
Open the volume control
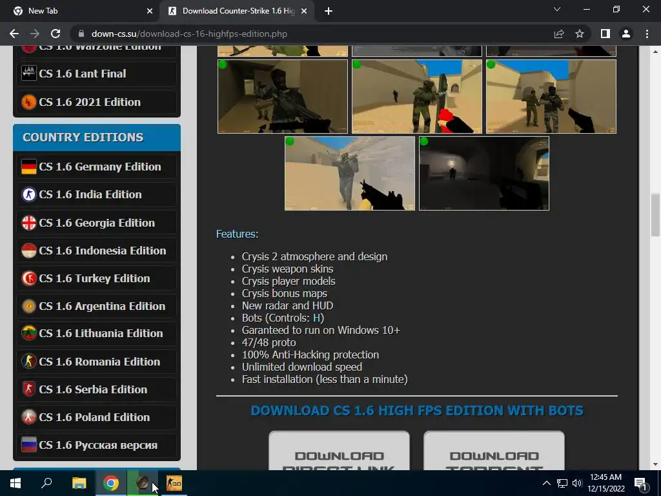tap(577, 483)
